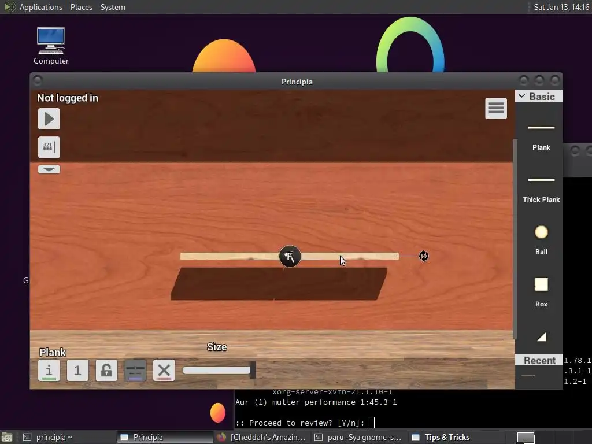Adjust the plank Size slider
The height and width of the screenshot is (444, 592).
pyautogui.click(x=219, y=371)
